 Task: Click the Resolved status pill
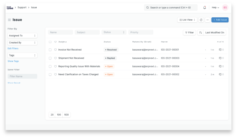tap(111, 50)
